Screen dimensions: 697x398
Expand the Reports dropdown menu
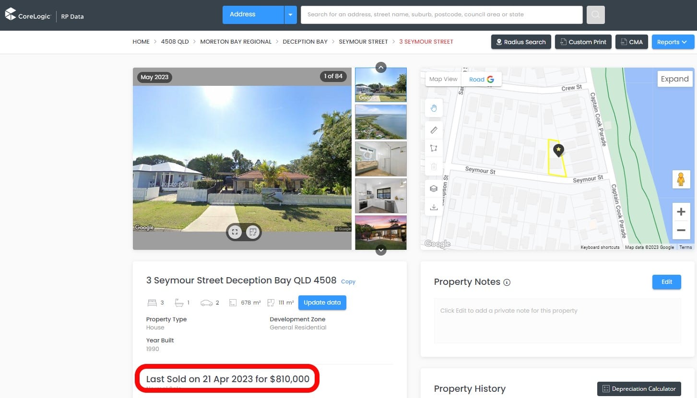673,42
